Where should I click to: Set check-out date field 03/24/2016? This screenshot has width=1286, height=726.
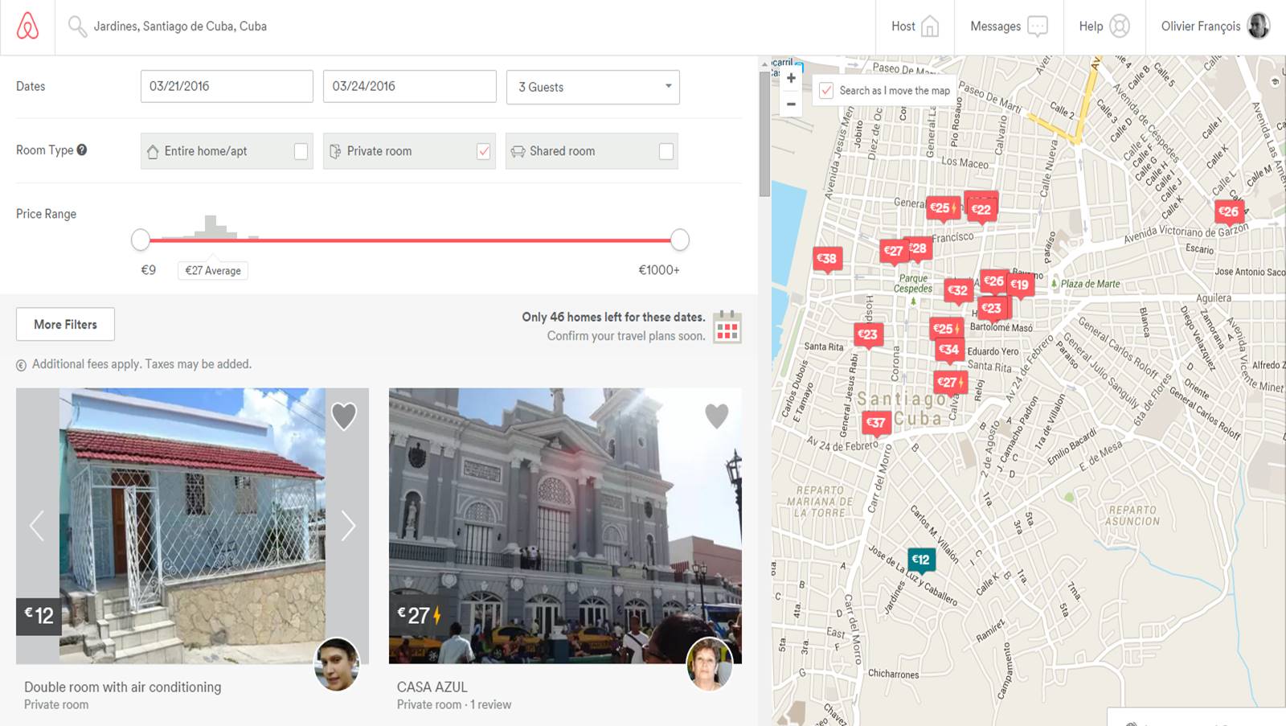[x=410, y=86]
